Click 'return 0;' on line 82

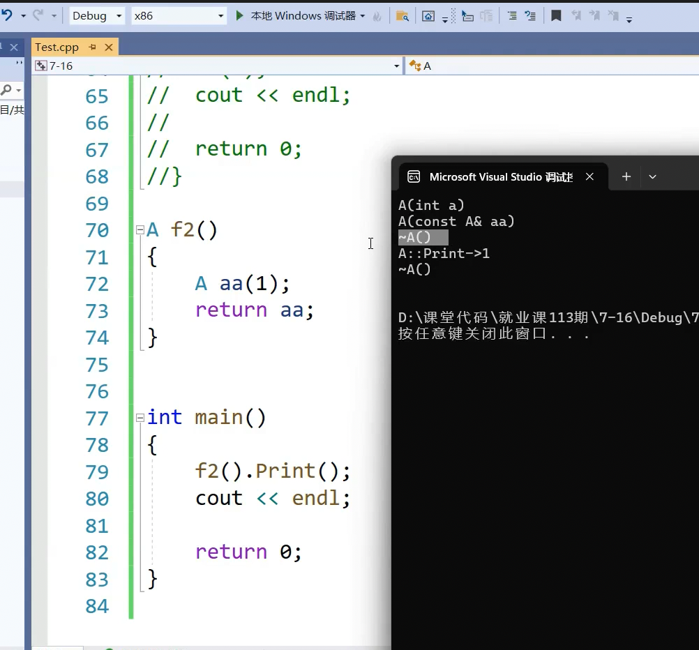(249, 552)
